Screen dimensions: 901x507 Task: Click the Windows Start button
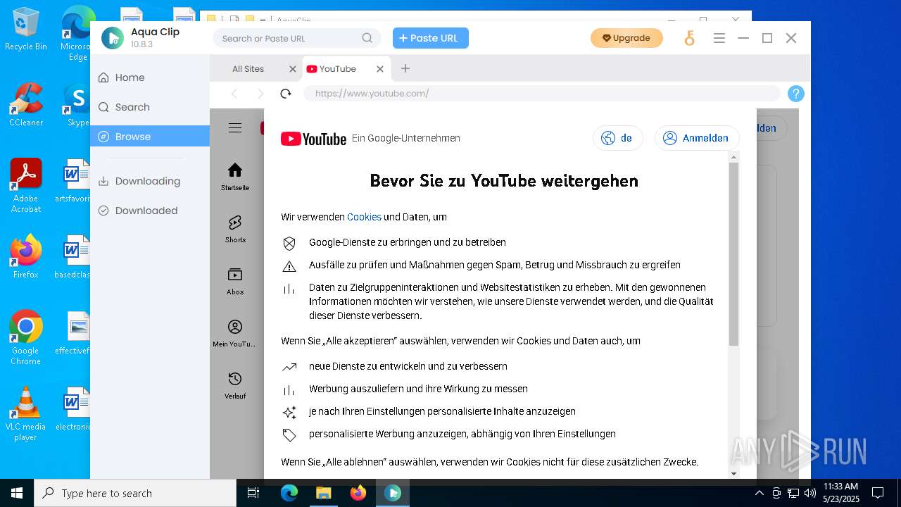(17, 493)
